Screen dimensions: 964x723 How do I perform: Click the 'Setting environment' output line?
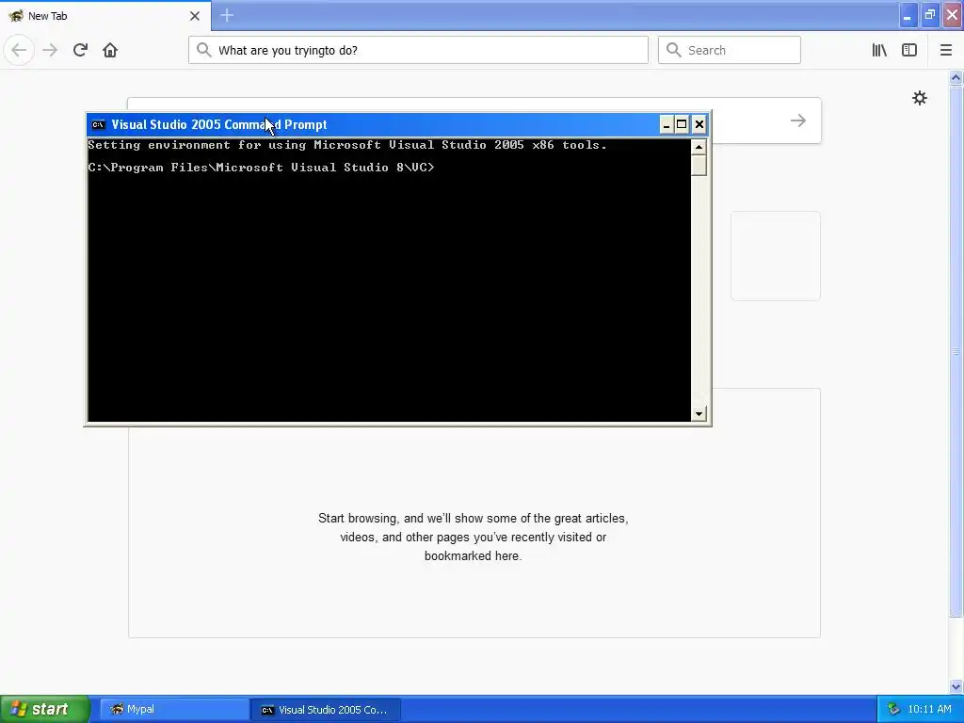pyautogui.click(x=347, y=145)
